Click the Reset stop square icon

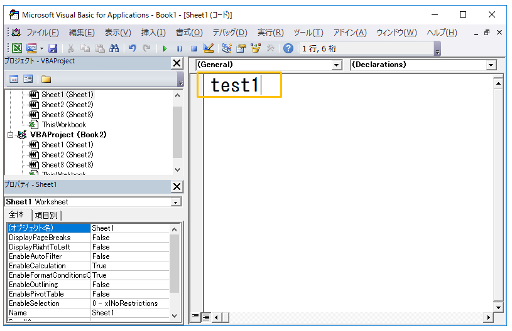[193, 48]
